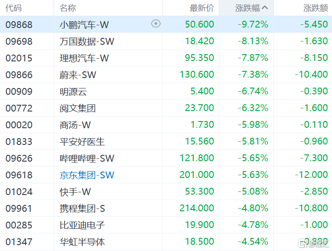The width and height of the screenshot is (332, 251).
Task: Toggle the sort arrow on 涨跌幅
Action: (x=265, y=8)
